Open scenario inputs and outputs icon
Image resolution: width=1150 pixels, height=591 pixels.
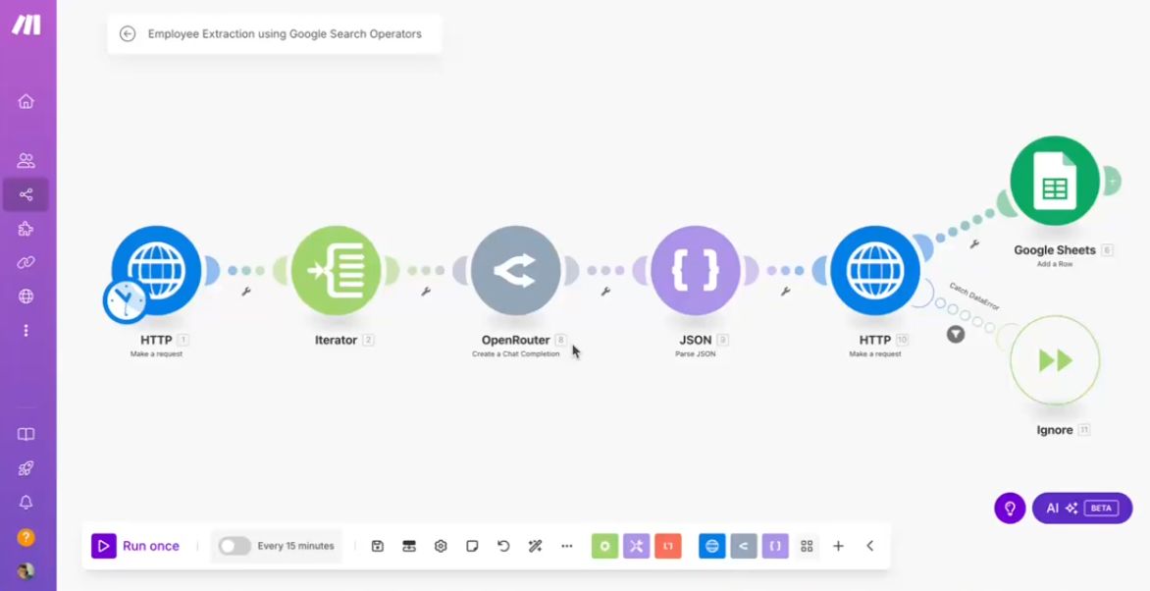point(409,546)
